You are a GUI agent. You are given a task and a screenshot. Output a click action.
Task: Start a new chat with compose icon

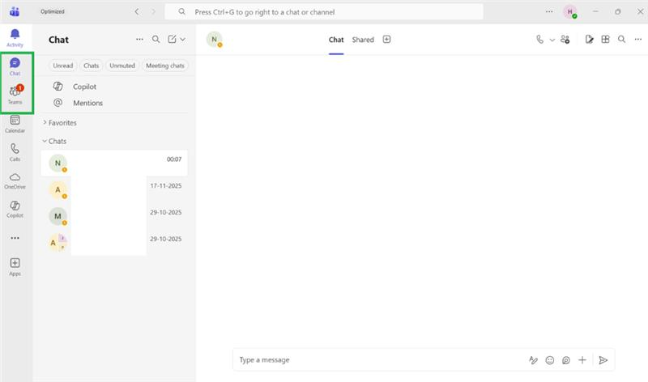(x=172, y=39)
